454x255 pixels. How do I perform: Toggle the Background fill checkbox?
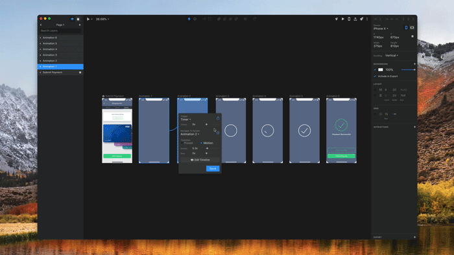pos(375,70)
